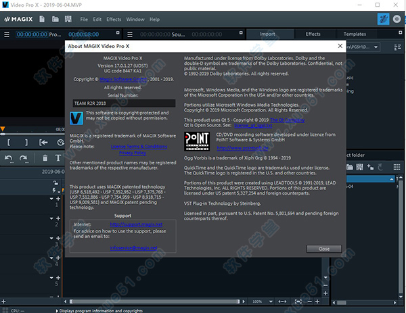
Task: Open the Edit menu
Action: [x=97, y=20]
